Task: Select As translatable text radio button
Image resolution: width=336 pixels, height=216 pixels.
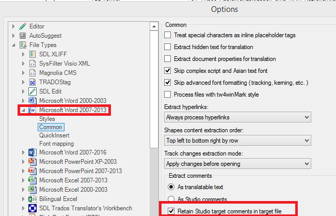Action: [x=171, y=187]
